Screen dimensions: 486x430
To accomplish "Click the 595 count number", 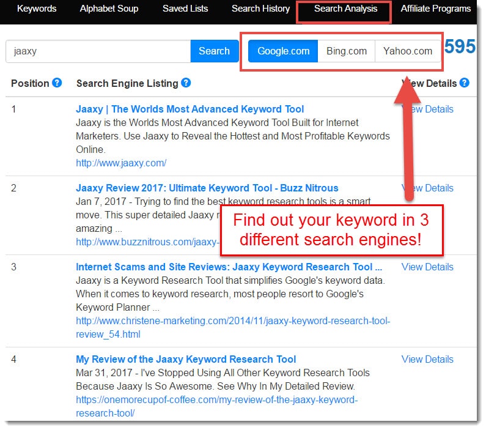I will pos(460,46).
